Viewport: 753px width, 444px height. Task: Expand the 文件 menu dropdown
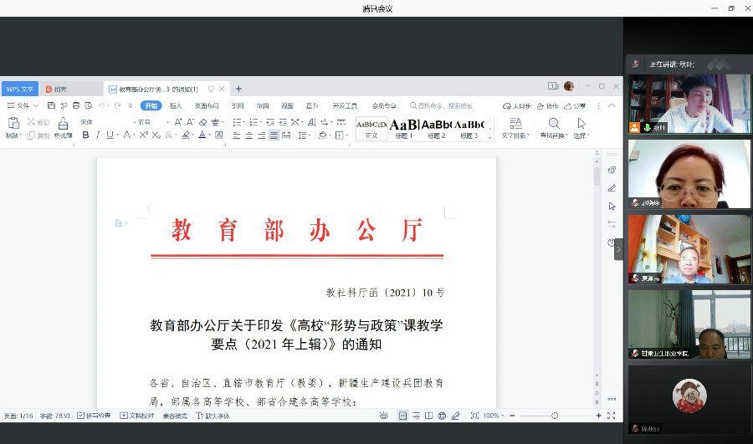click(23, 106)
